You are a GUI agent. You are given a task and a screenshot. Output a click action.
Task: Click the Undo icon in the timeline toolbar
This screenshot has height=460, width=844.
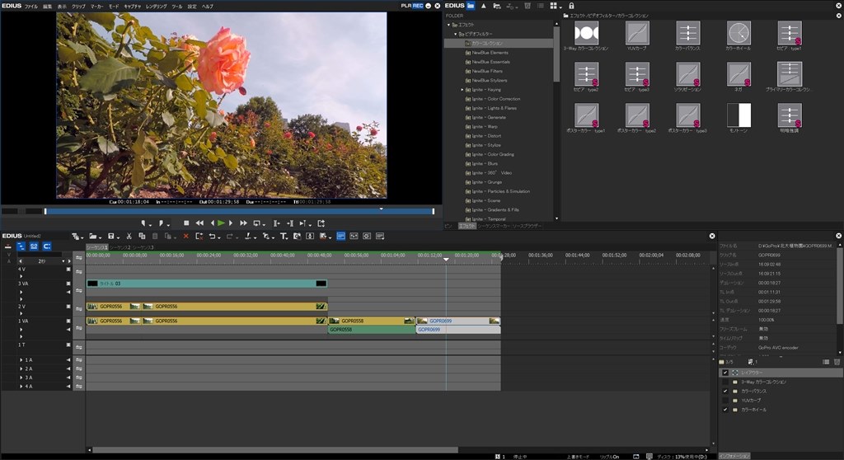[x=212, y=236]
